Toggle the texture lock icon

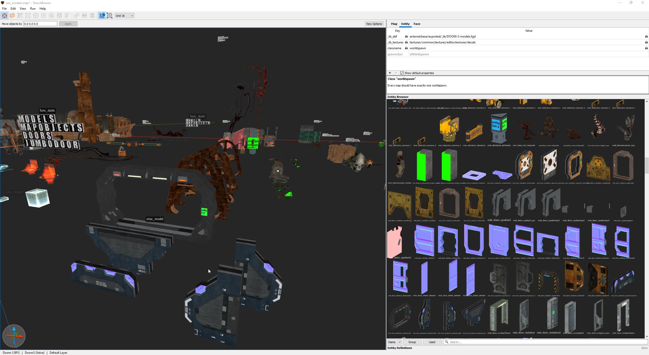point(102,16)
